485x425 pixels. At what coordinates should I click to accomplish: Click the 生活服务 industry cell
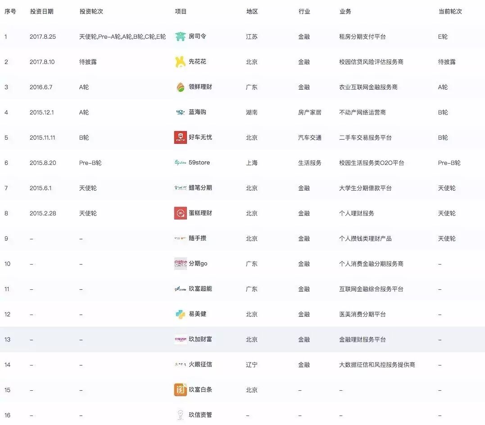coord(310,163)
